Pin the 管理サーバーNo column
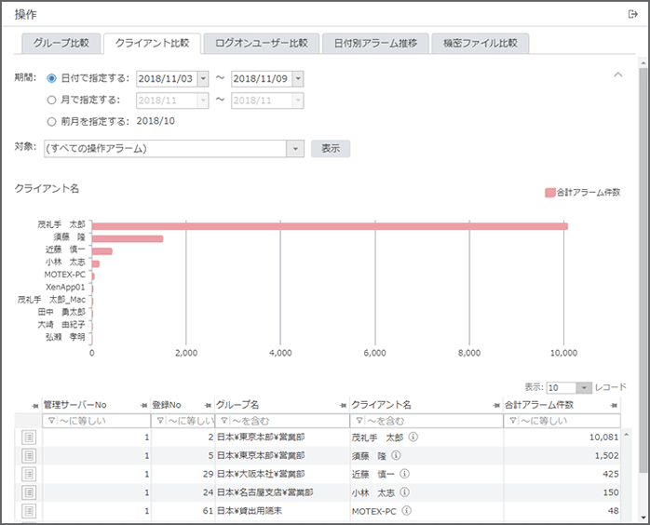The width and height of the screenshot is (650, 525). tap(143, 405)
